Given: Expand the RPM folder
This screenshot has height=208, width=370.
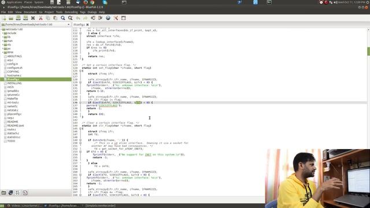Looking at the screenshot, I should [3, 53].
